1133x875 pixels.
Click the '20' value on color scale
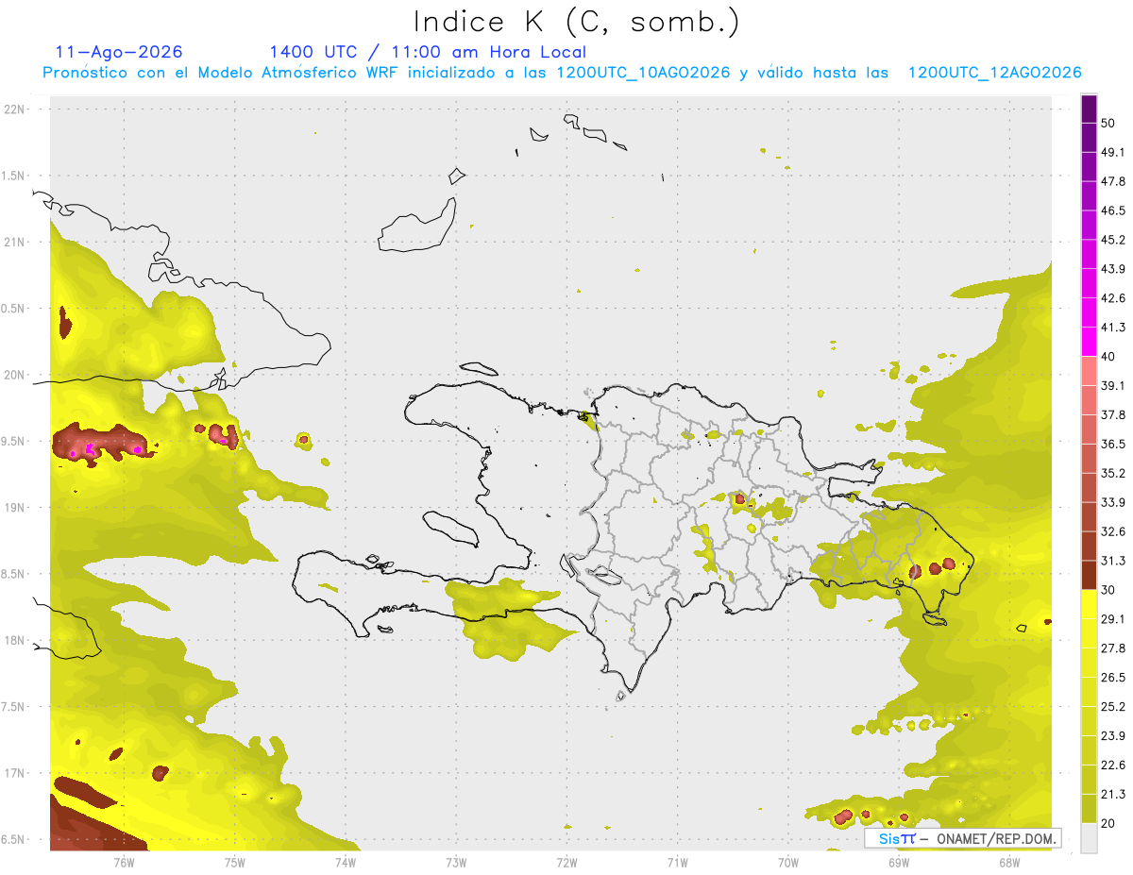pyautogui.click(x=1108, y=823)
